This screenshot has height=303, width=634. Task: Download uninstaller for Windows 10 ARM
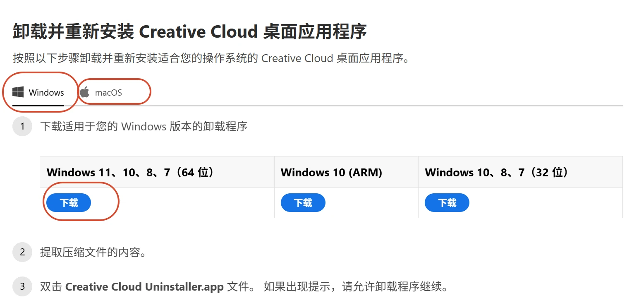(303, 203)
